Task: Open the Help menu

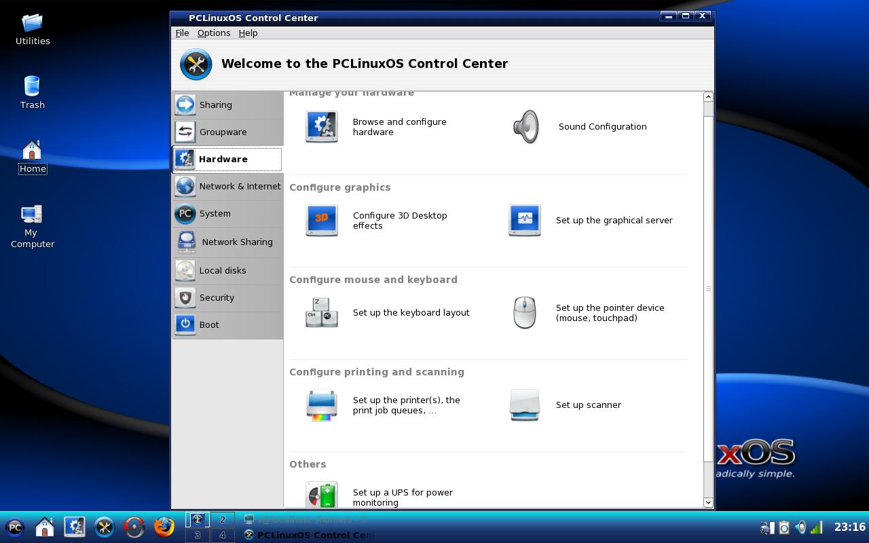Action: [248, 33]
